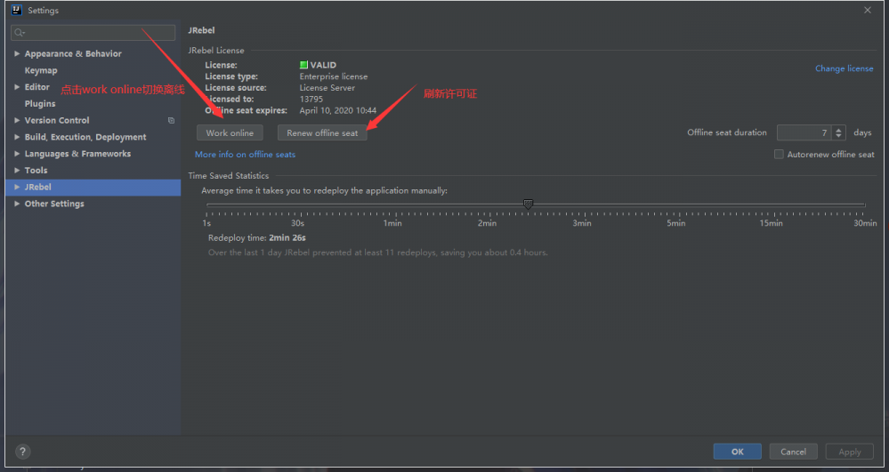Expand the Other Settings arrow
The image size is (889, 472).
point(17,204)
